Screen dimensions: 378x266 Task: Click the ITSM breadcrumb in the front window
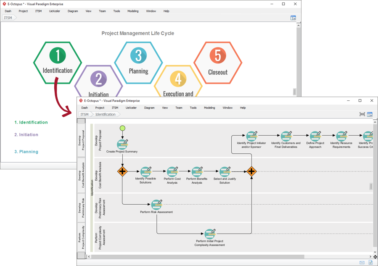85,114
